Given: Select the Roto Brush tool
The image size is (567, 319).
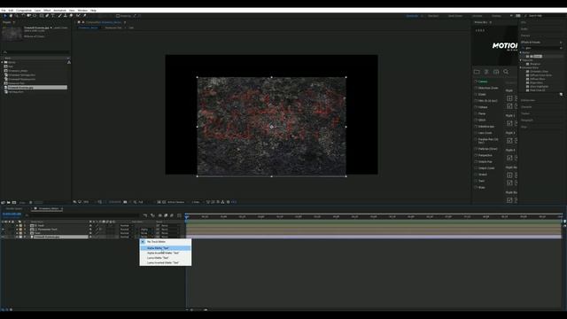Looking at the screenshot, I should [78, 16].
